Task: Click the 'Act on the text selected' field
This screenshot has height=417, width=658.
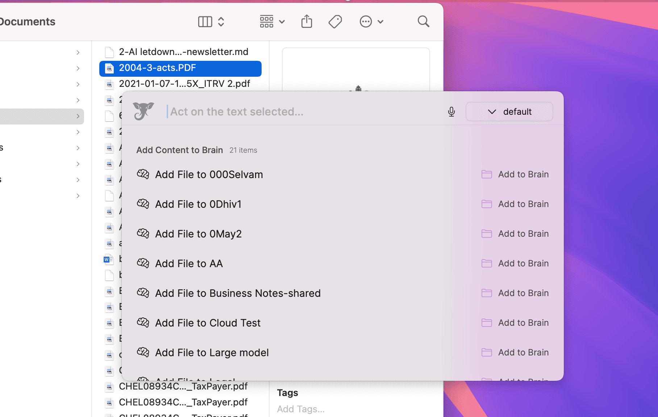Action: [x=304, y=111]
